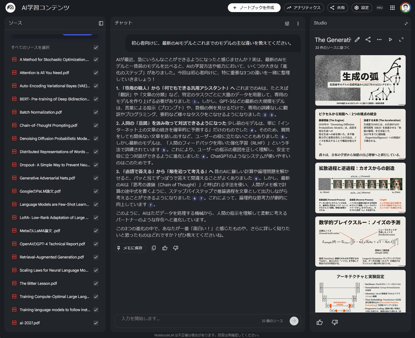The width and height of the screenshot is (415, 338).
Task: Deselect the すべてのソースを選択 checkbox
Action: [96, 47]
